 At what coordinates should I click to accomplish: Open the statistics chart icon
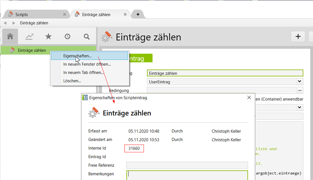pos(29,36)
